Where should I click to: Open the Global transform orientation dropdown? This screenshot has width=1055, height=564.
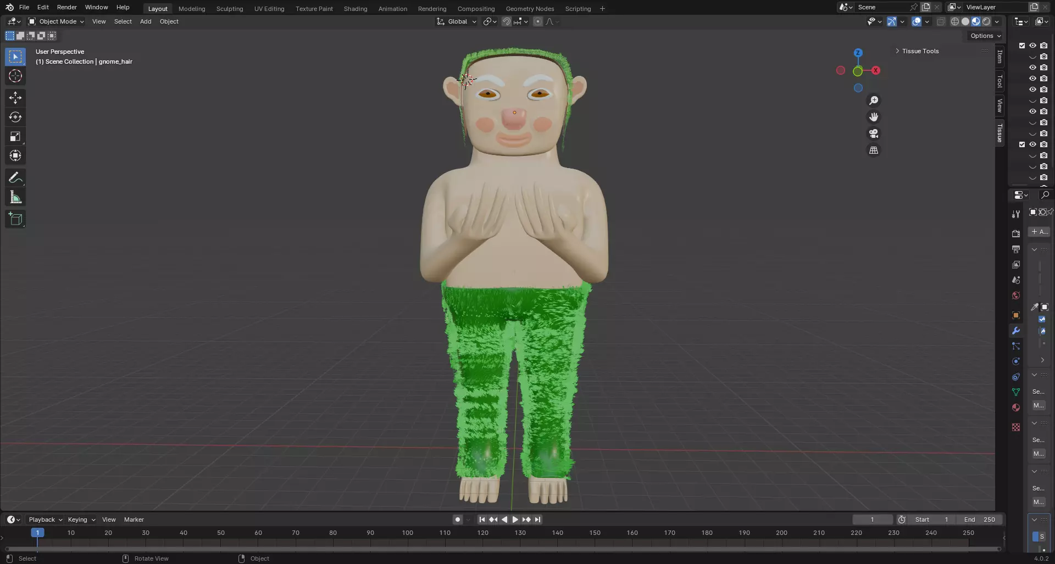(x=457, y=21)
